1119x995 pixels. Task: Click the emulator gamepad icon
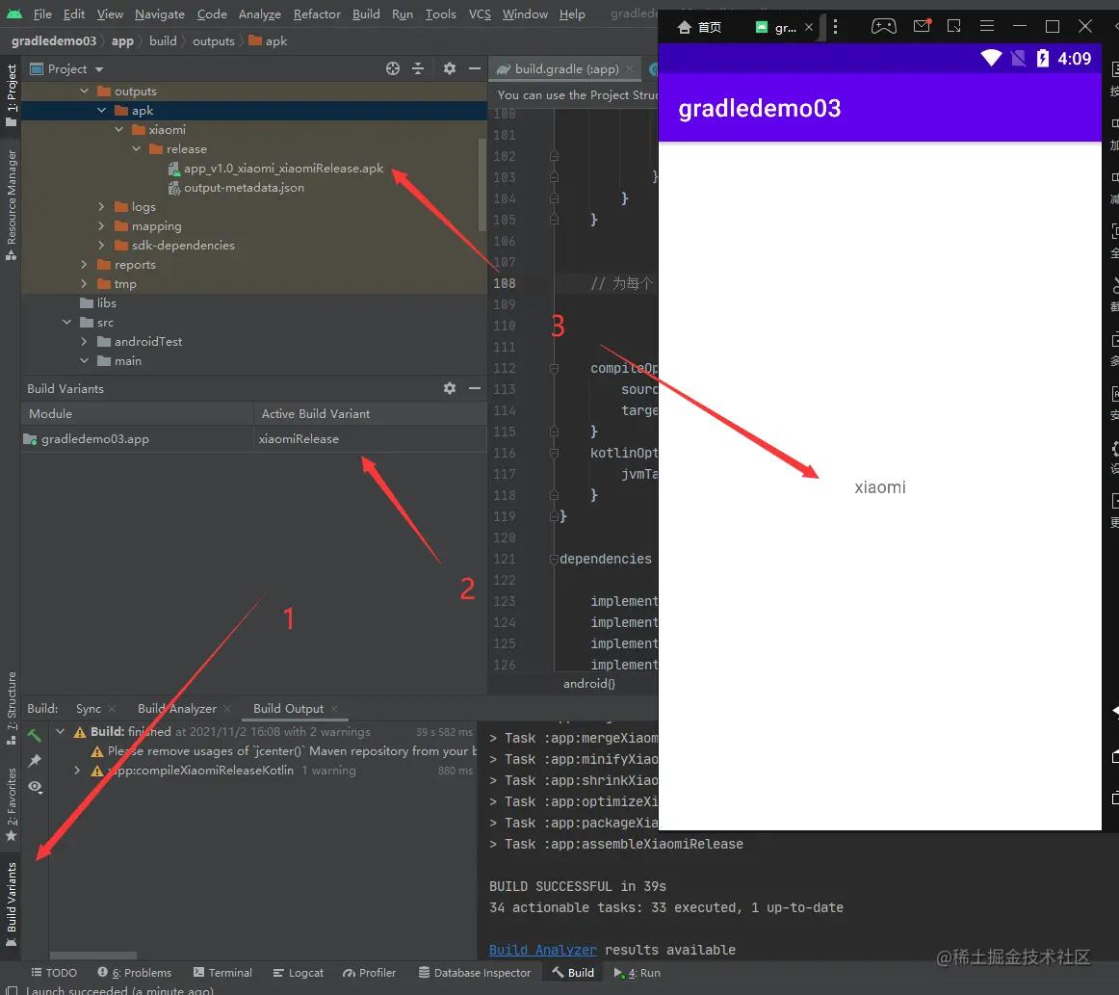tap(883, 26)
